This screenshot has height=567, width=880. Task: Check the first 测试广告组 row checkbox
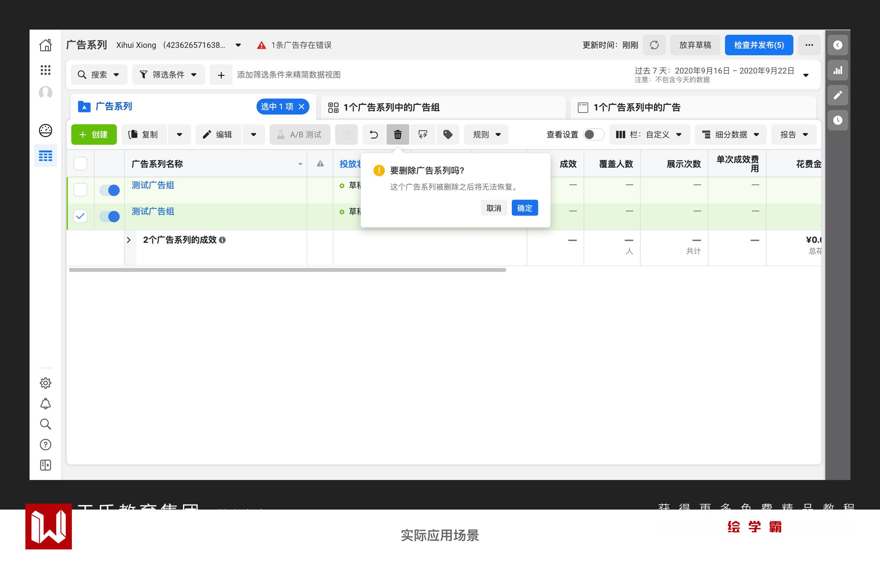click(x=80, y=190)
